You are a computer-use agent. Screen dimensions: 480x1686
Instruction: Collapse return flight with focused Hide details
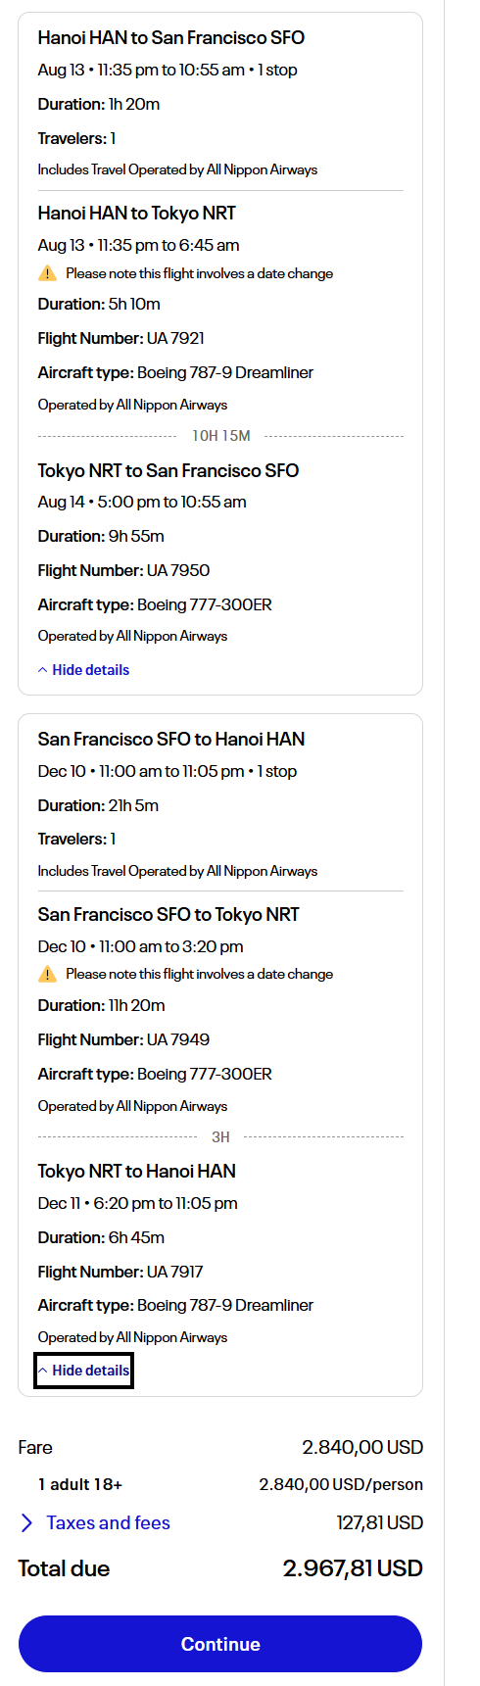coord(83,1371)
